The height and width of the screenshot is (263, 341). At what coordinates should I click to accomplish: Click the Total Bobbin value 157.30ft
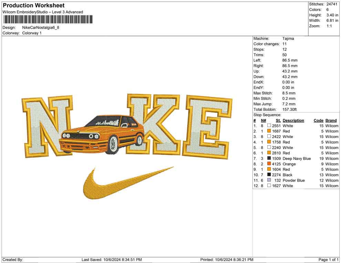[289, 109]
